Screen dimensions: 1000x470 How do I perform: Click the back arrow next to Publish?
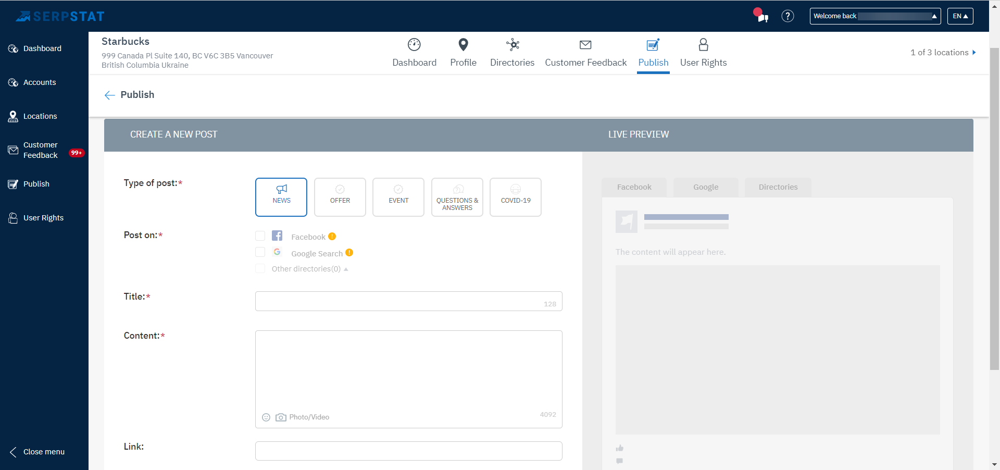[x=109, y=95]
